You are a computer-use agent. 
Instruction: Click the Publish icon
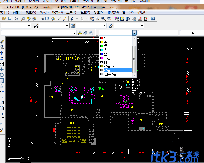(x=28, y=19)
